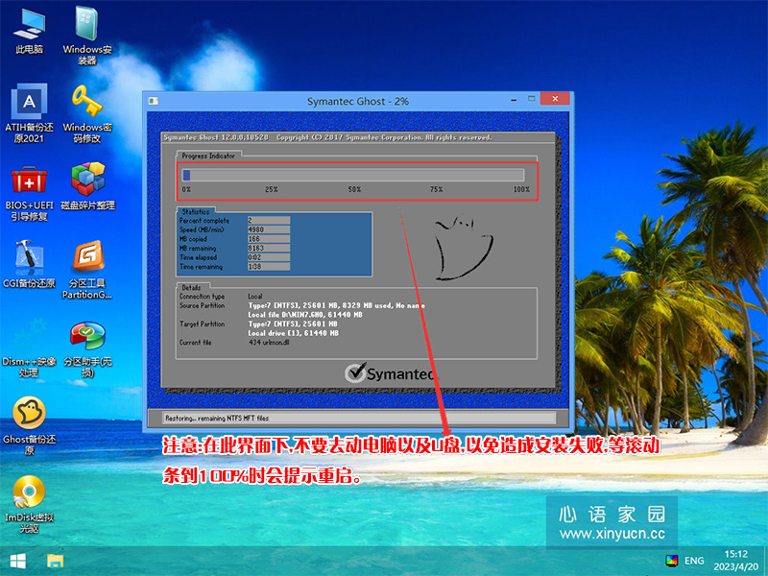768x576 pixels.
Task: Select the MB remaining value 8163
Action: pos(269,249)
